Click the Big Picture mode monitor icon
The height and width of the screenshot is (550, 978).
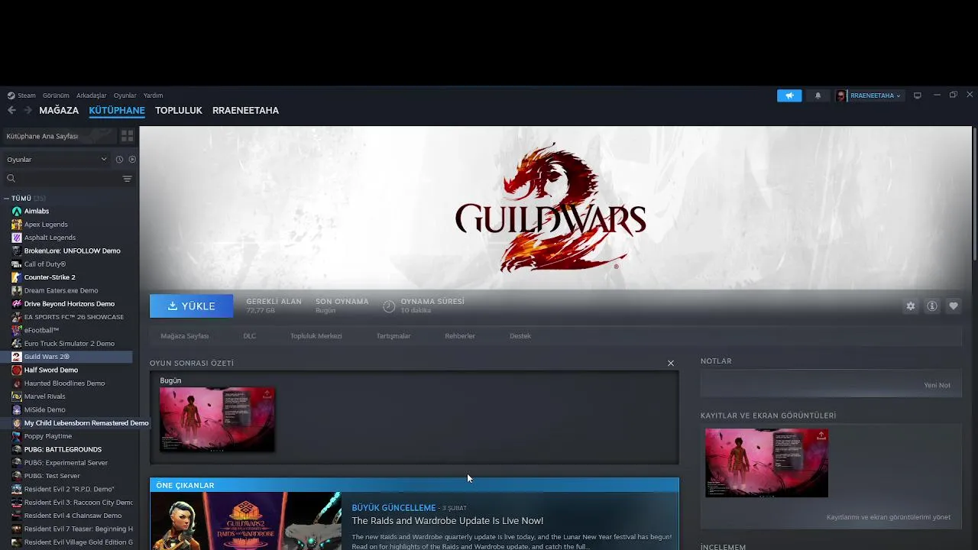pyautogui.click(x=918, y=95)
